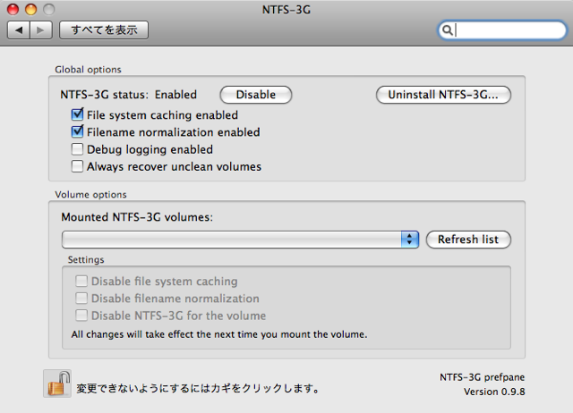Refresh the mounted volumes list
This screenshot has height=413, width=573.
tap(468, 240)
